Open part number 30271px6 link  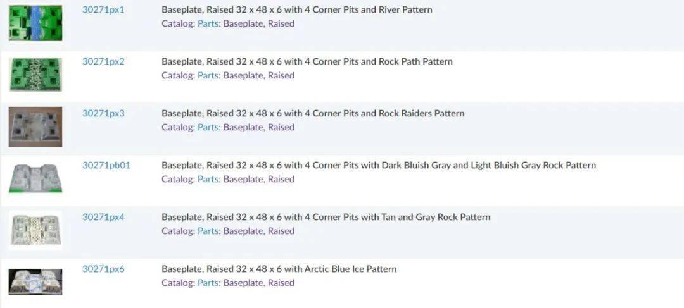pyautogui.click(x=103, y=269)
